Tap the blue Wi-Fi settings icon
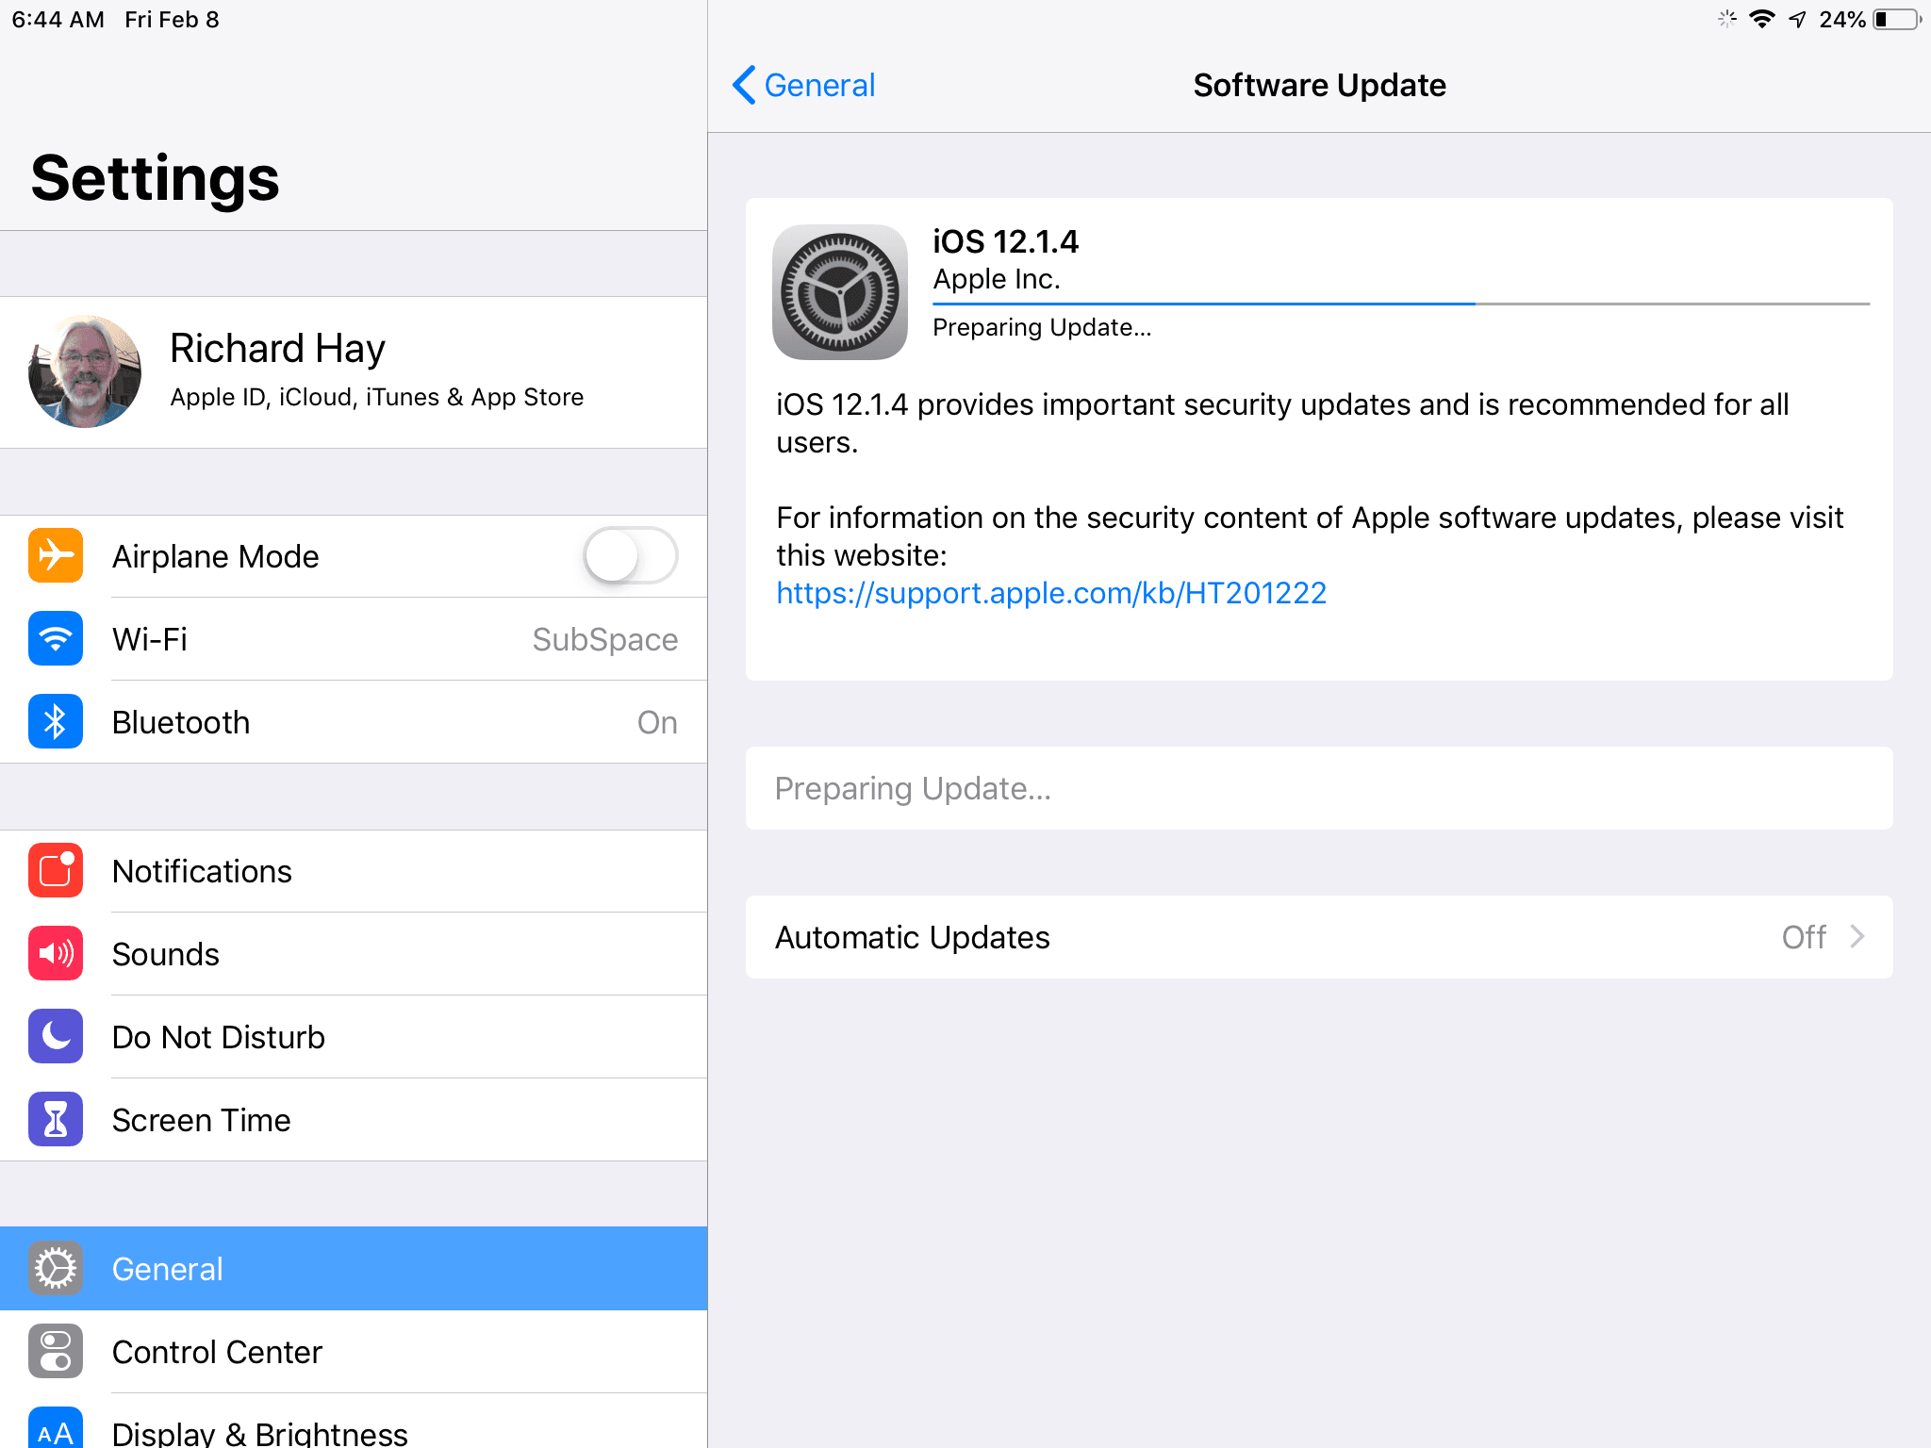 56,639
